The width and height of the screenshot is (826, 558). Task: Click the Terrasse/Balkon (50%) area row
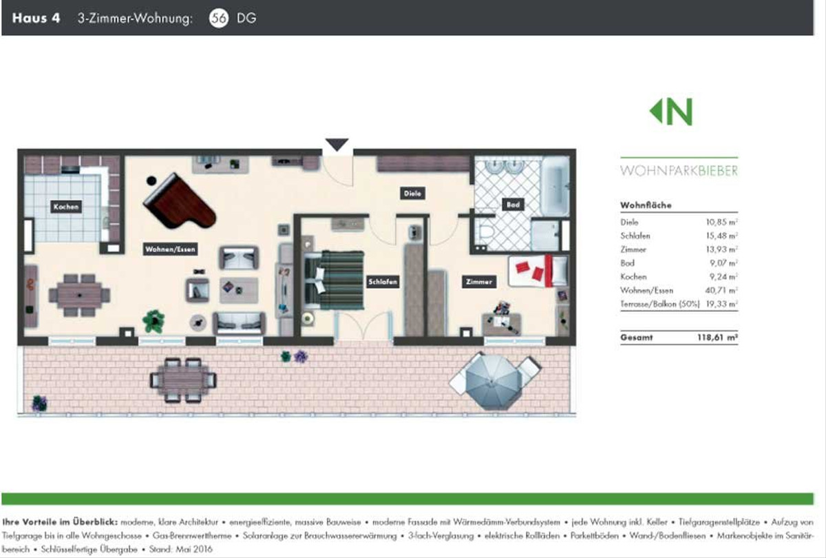(x=678, y=303)
